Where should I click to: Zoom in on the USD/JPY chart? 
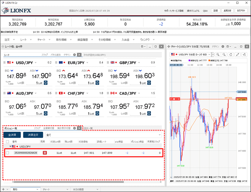coord(218,55)
